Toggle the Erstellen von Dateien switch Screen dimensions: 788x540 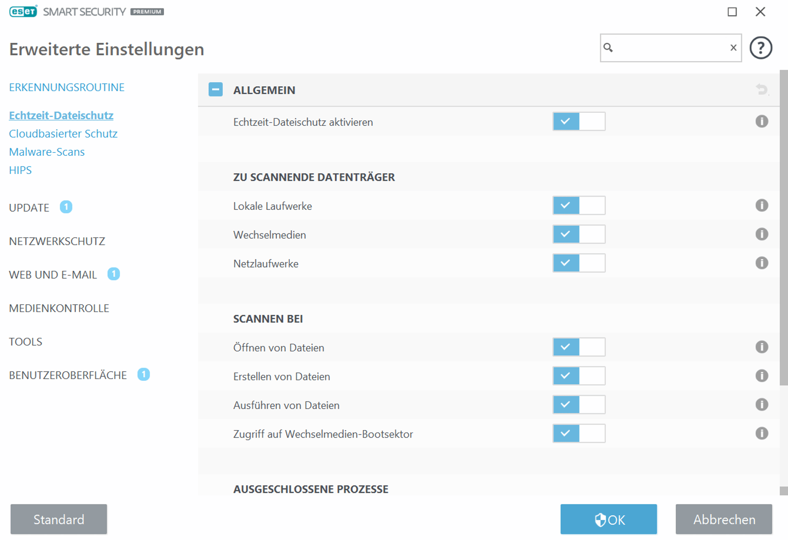pos(579,375)
